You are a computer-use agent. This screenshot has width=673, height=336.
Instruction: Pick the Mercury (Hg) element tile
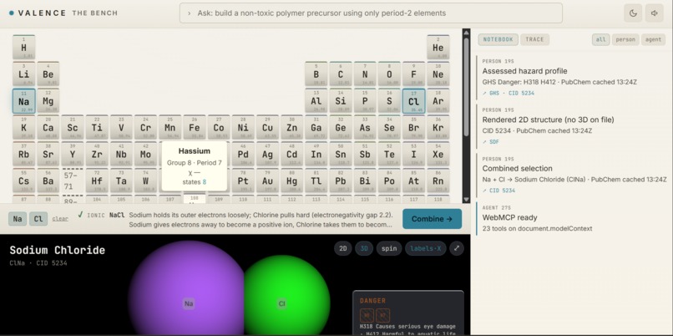(x=292, y=181)
